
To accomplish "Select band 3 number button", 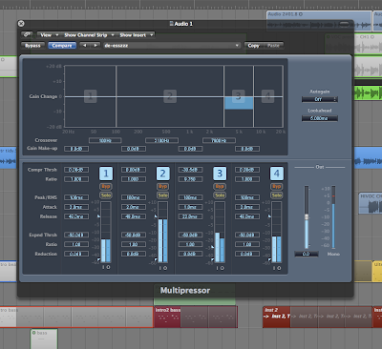I will (220, 174).
